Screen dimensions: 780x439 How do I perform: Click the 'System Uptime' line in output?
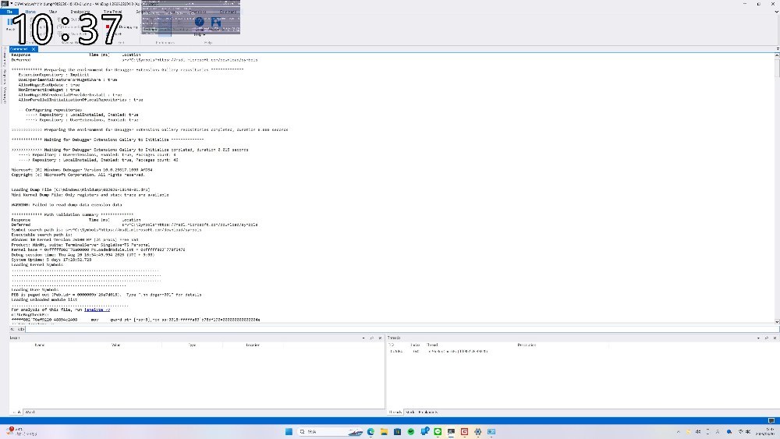click(x=51, y=260)
